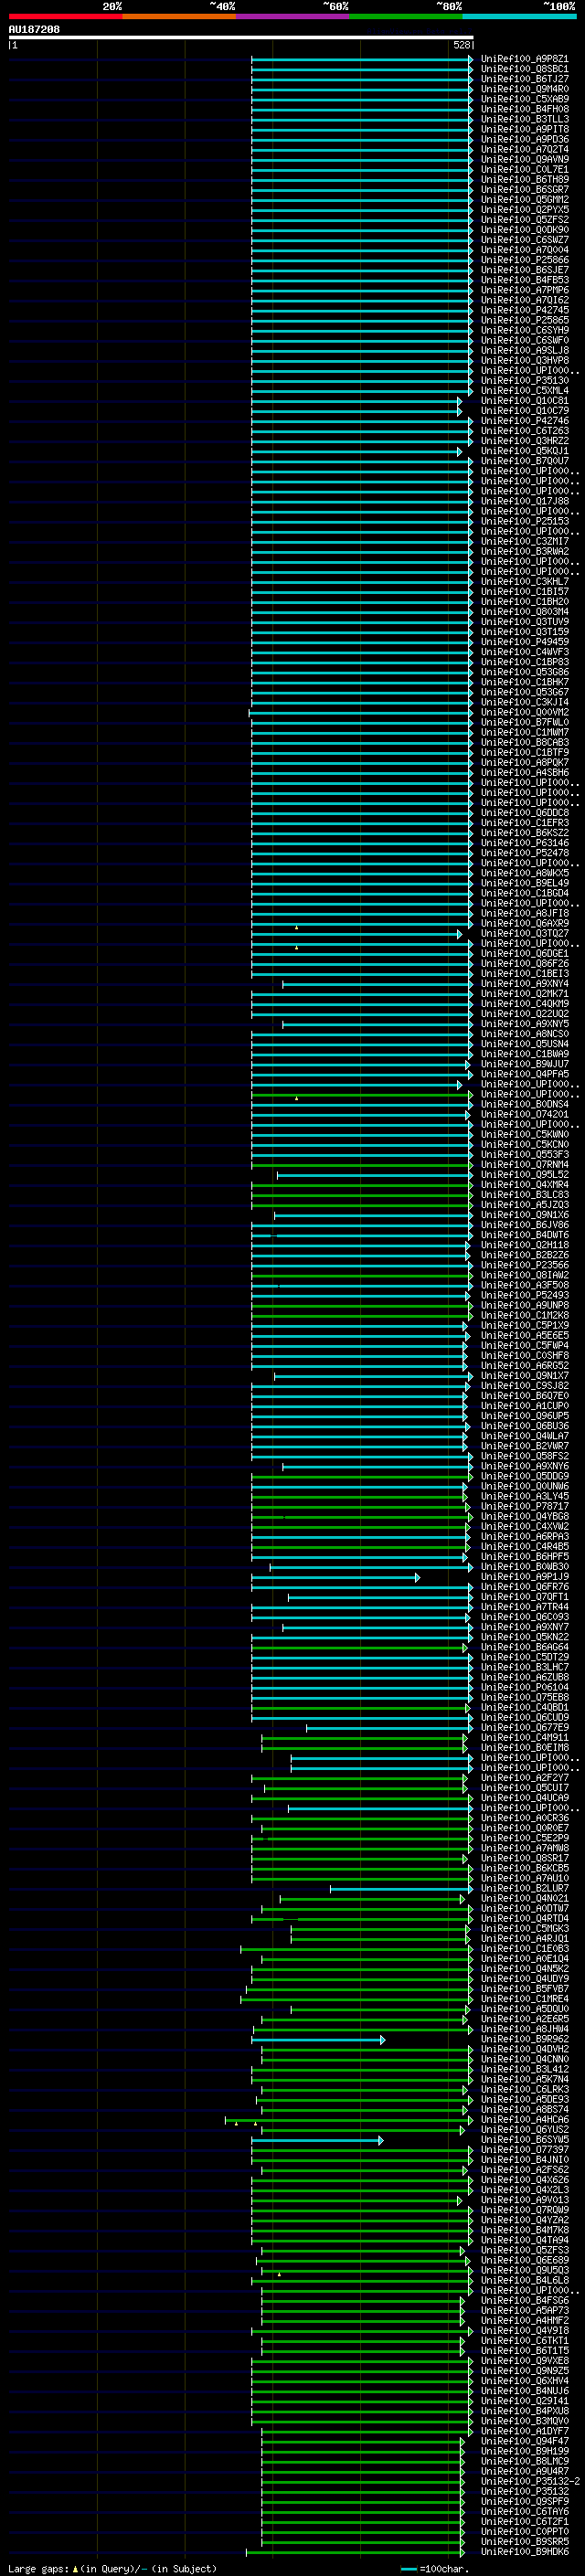Select hit UniRef100_A9P8Z1

tap(525, 59)
